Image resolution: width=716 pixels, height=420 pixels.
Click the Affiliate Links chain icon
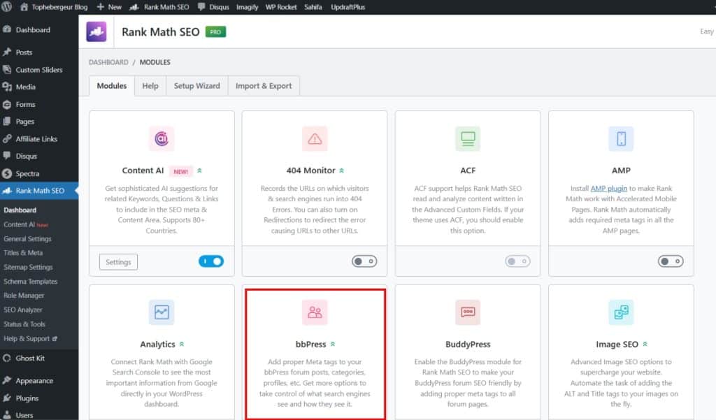pyautogui.click(x=7, y=139)
